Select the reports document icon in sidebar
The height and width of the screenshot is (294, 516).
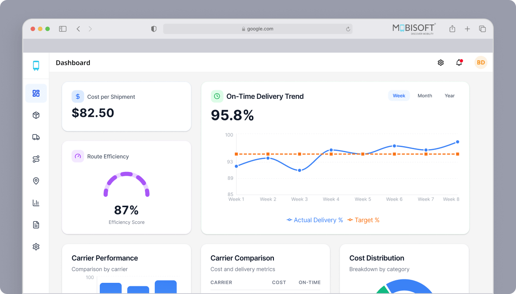click(x=36, y=225)
